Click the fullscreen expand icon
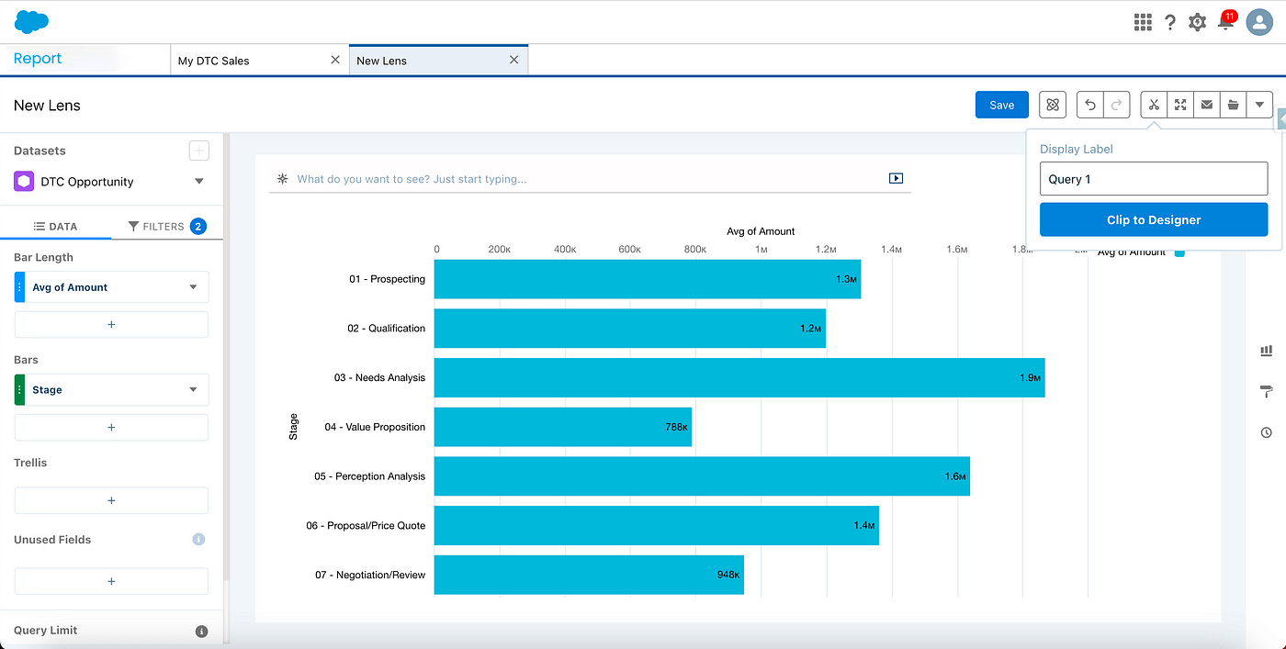Viewport: 1286px width, 649px height. (x=1180, y=105)
